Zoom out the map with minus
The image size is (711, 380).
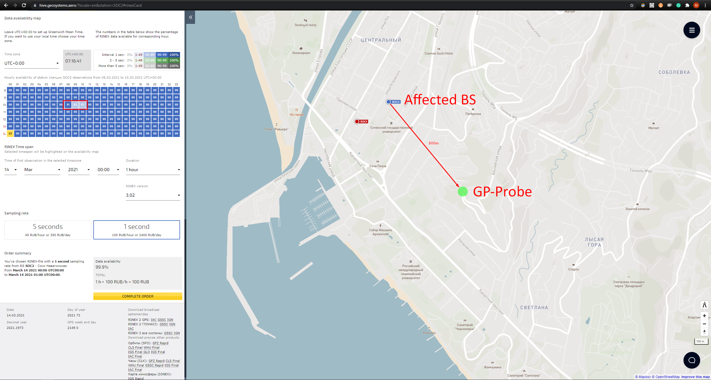click(x=704, y=324)
